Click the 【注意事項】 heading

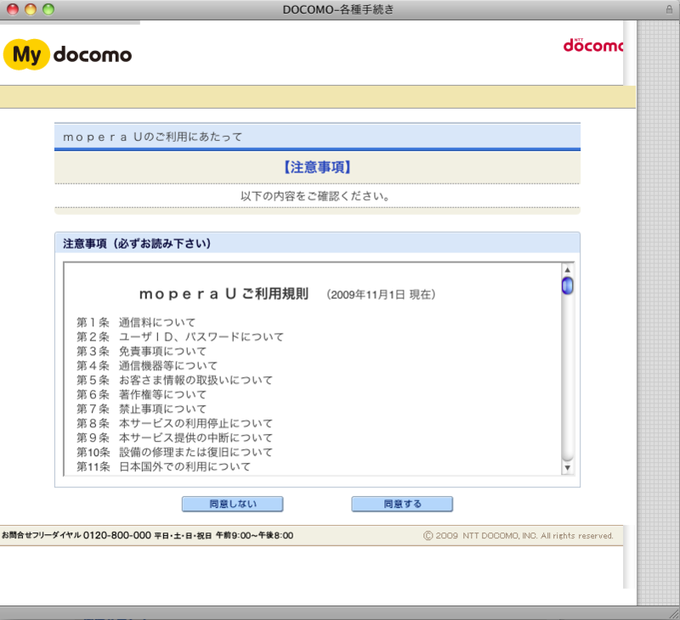click(x=317, y=167)
